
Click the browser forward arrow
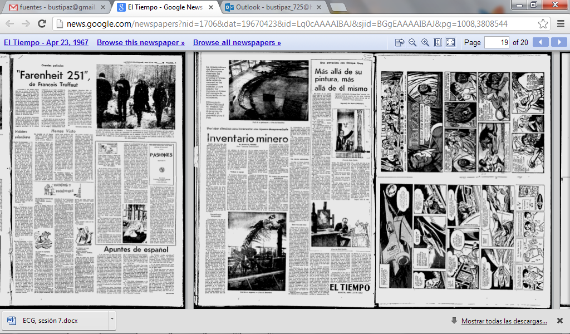(26, 24)
